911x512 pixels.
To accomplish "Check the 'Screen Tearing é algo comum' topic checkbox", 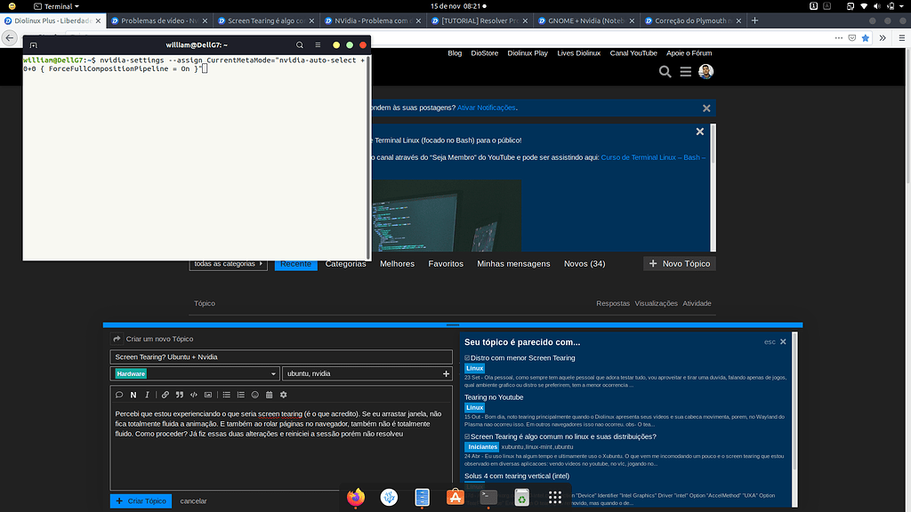I will tap(465, 436).
